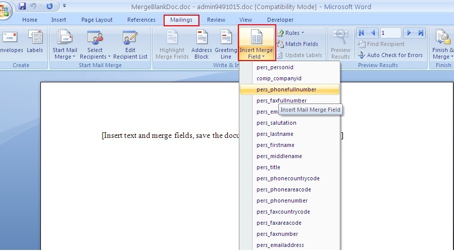Create Envelopes from the ribbon
Screen dimensions: 454x252
click(11, 42)
